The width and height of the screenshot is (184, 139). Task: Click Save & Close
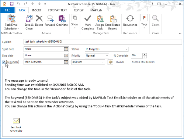(29, 22)
